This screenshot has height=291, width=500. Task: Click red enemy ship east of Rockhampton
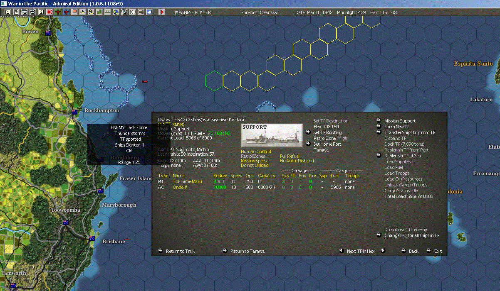(145, 81)
